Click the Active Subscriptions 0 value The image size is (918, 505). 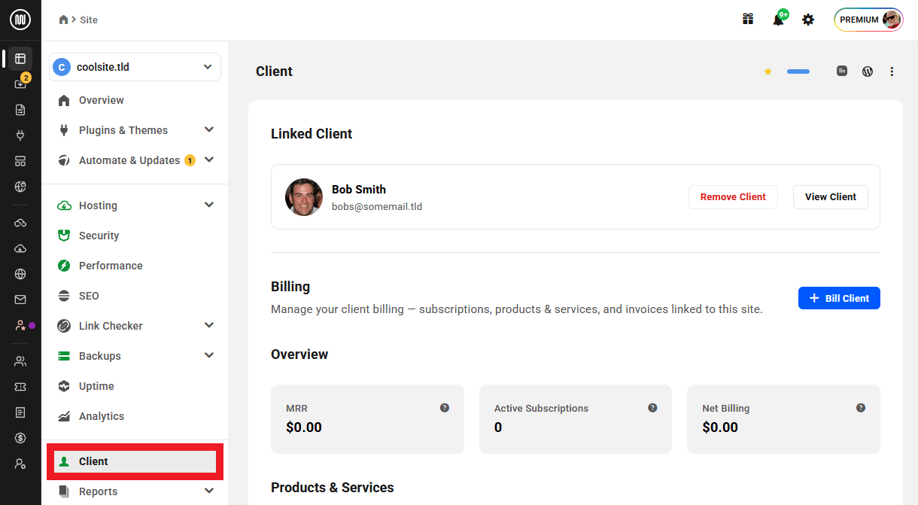click(x=498, y=427)
